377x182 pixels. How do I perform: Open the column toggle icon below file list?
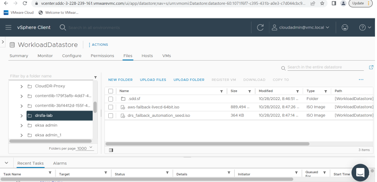[111, 150]
